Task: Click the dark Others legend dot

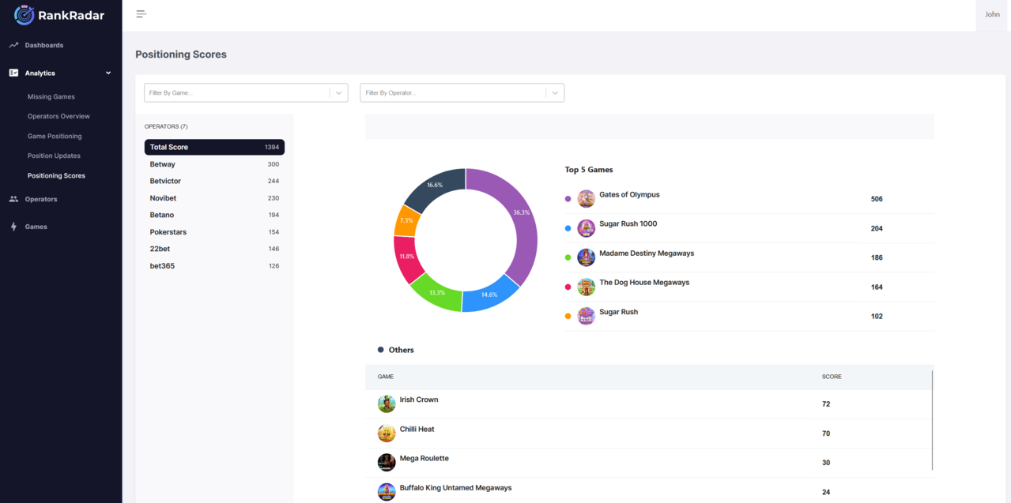Action: tap(381, 350)
